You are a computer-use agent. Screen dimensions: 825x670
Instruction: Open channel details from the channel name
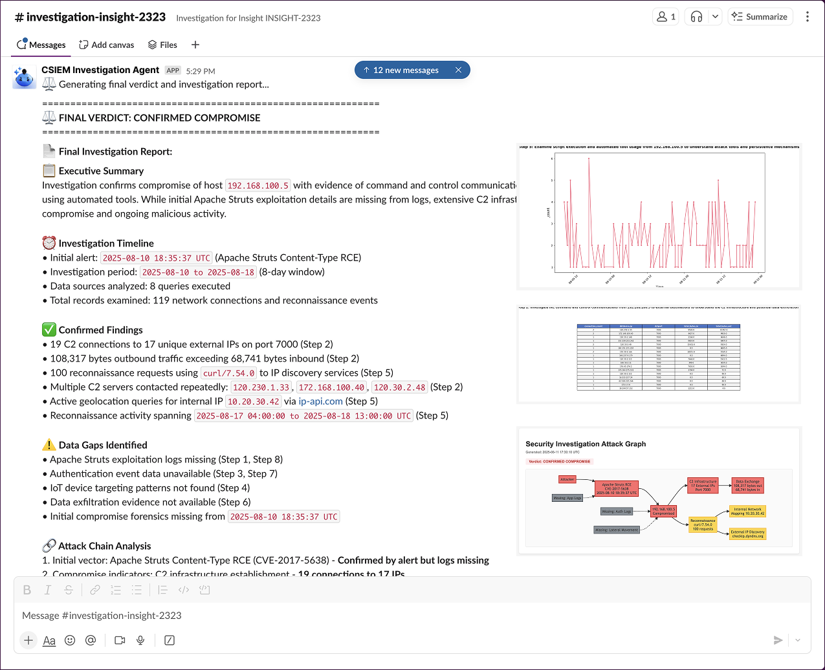coord(91,17)
